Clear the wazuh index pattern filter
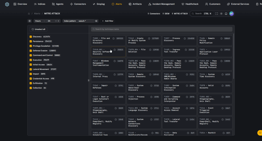262x141 pixels. (x=96, y=21)
